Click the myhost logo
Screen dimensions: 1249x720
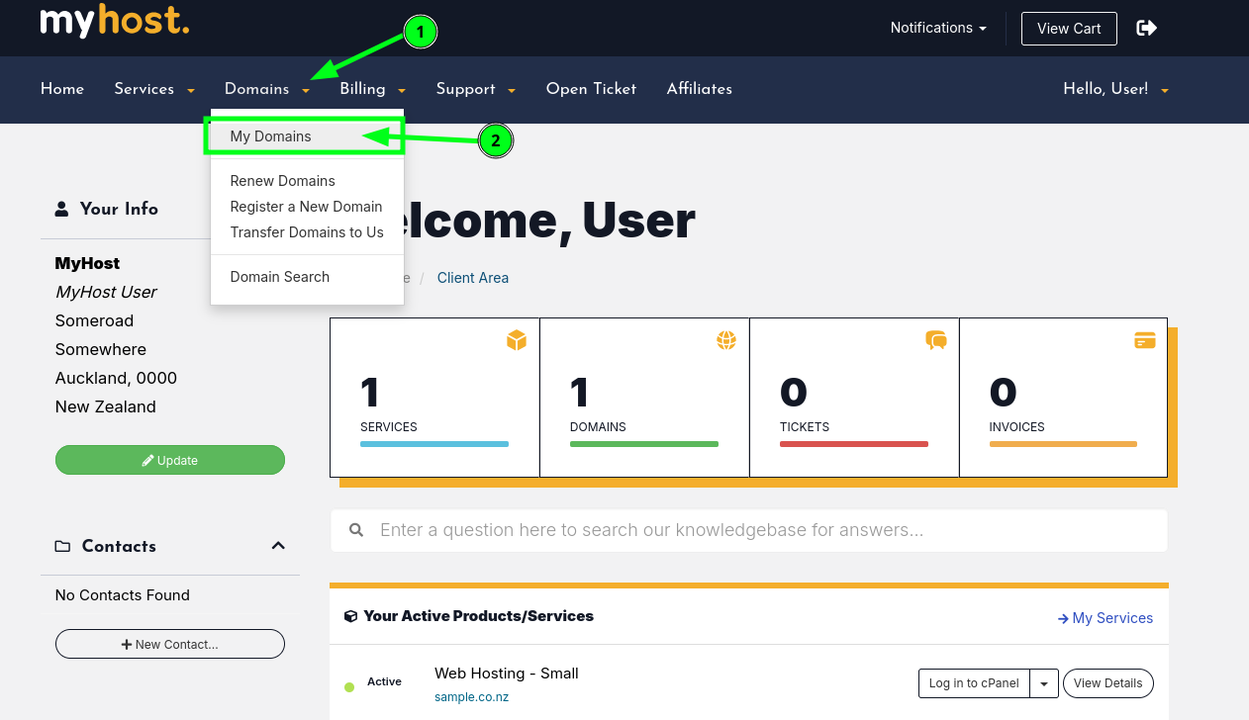114,22
